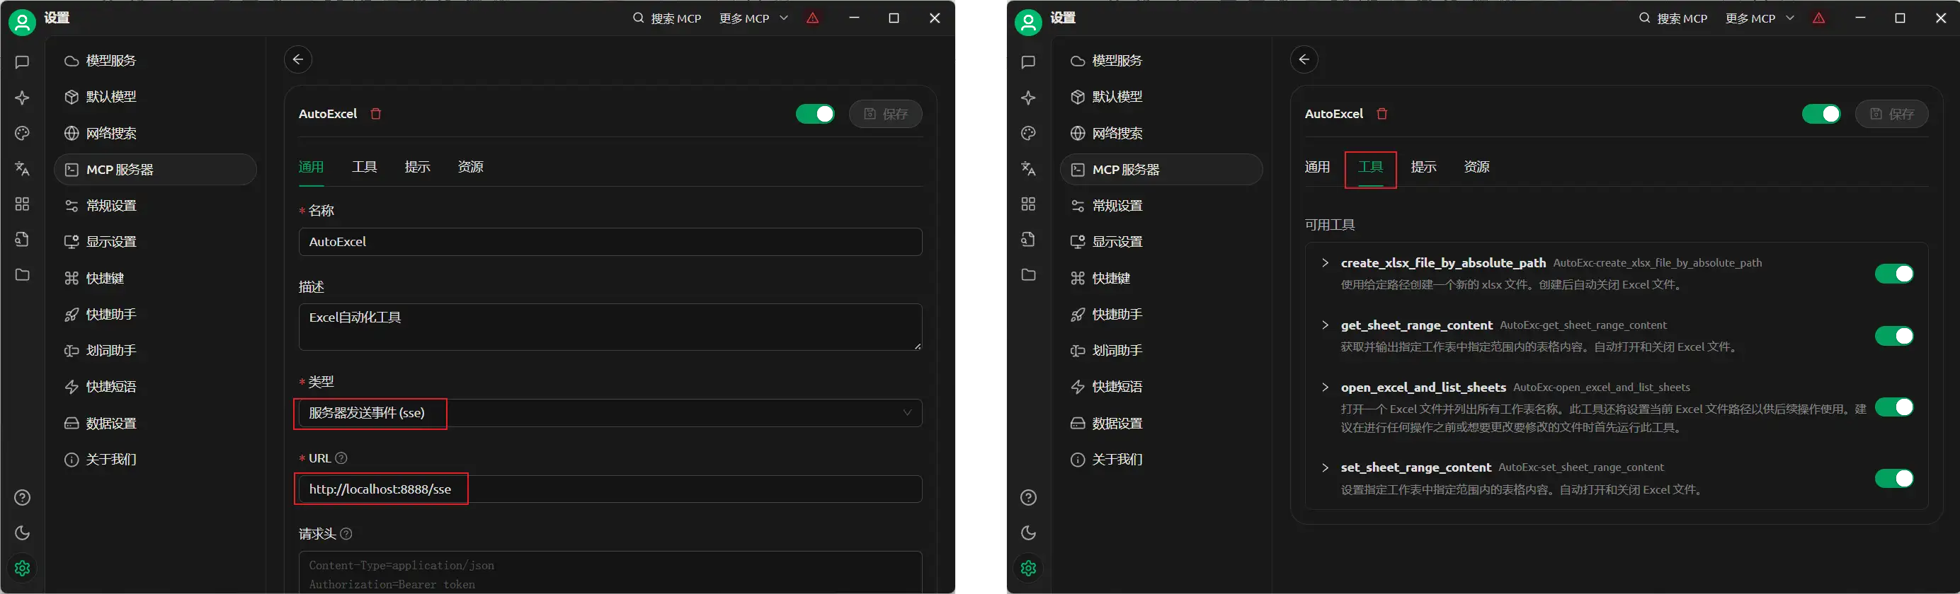Click 保存 button in left window

click(x=886, y=114)
